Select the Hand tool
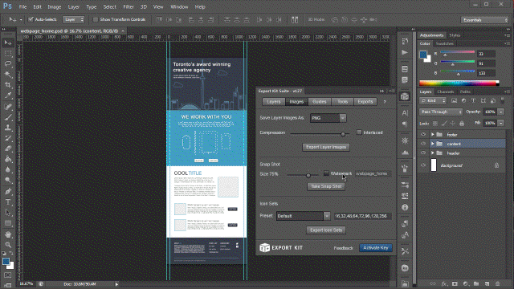 click(8, 234)
